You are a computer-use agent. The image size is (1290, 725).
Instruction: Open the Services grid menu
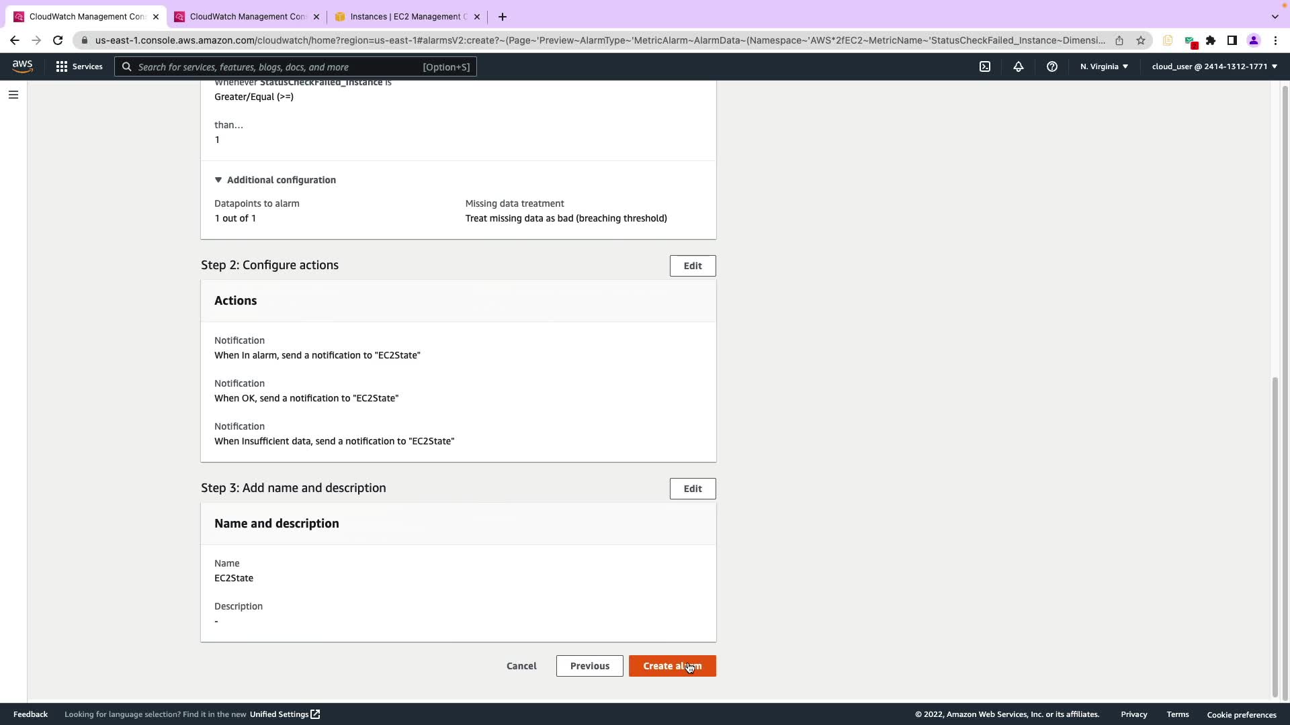coord(79,66)
